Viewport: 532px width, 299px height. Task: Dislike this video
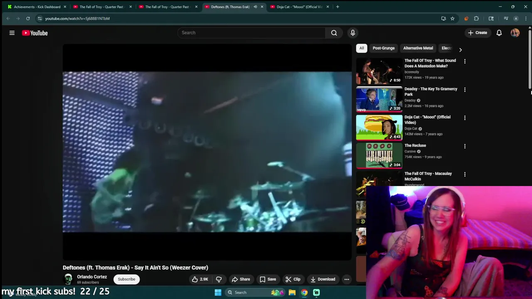[219, 279]
